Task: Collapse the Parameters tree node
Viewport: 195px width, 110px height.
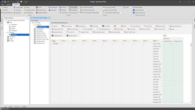Action: point(8,24)
